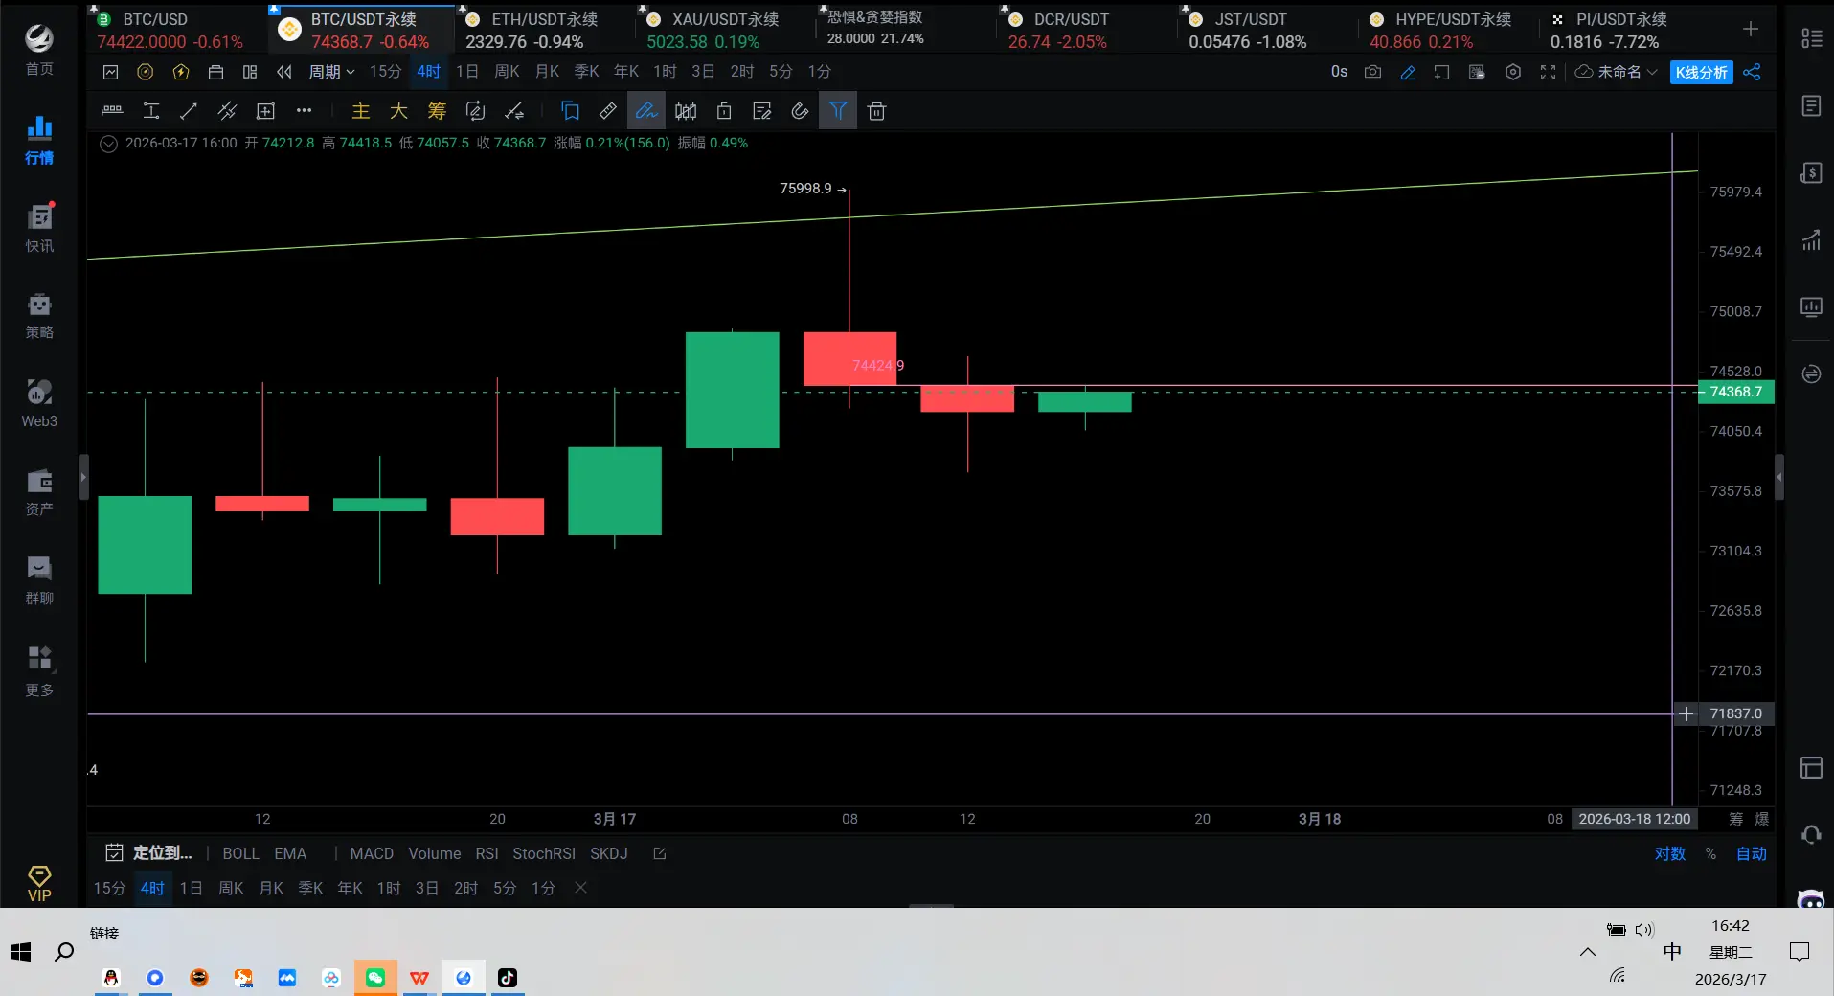Click the lightning flash-trade icon
The height and width of the screenshot is (996, 1834).
point(181,72)
